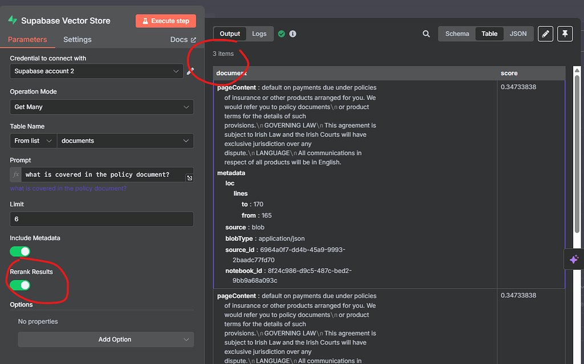Click the search icon in output panel
584x364 pixels.
pos(426,34)
